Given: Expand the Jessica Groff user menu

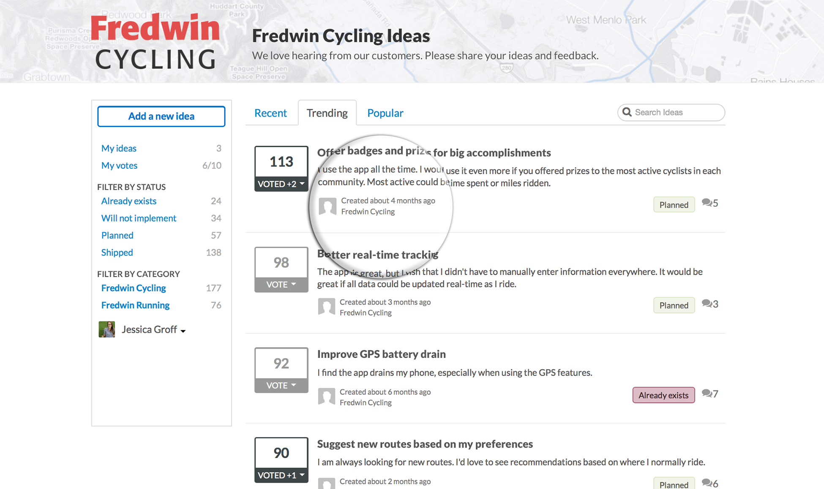Looking at the screenshot, I should [183, 331].
